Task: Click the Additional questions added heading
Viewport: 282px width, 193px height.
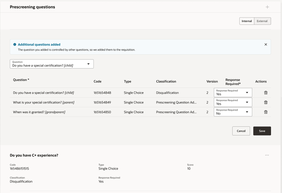Action: (39, 44)
